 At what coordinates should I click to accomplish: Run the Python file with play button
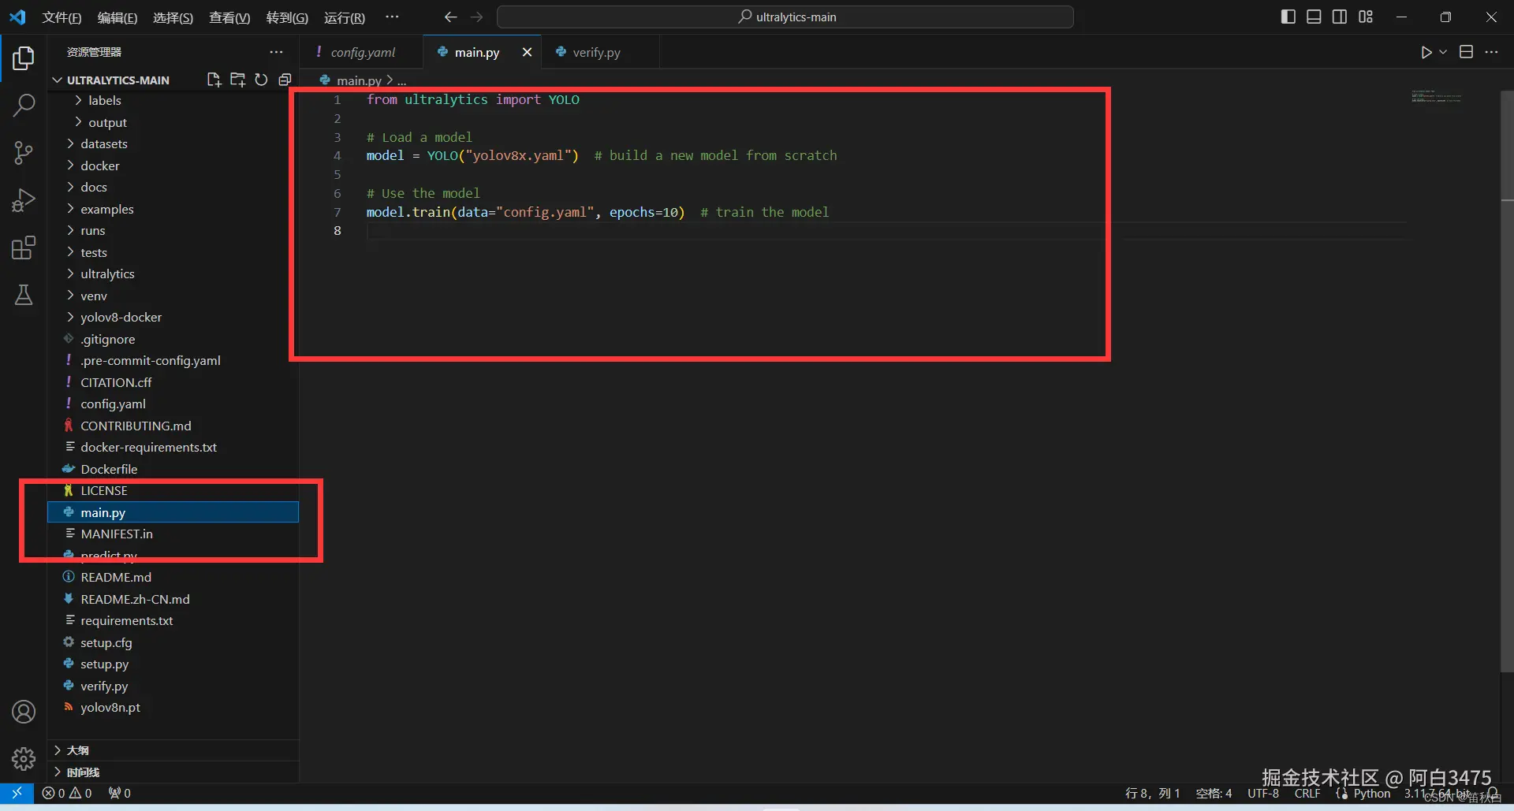tap(1426, 52)
